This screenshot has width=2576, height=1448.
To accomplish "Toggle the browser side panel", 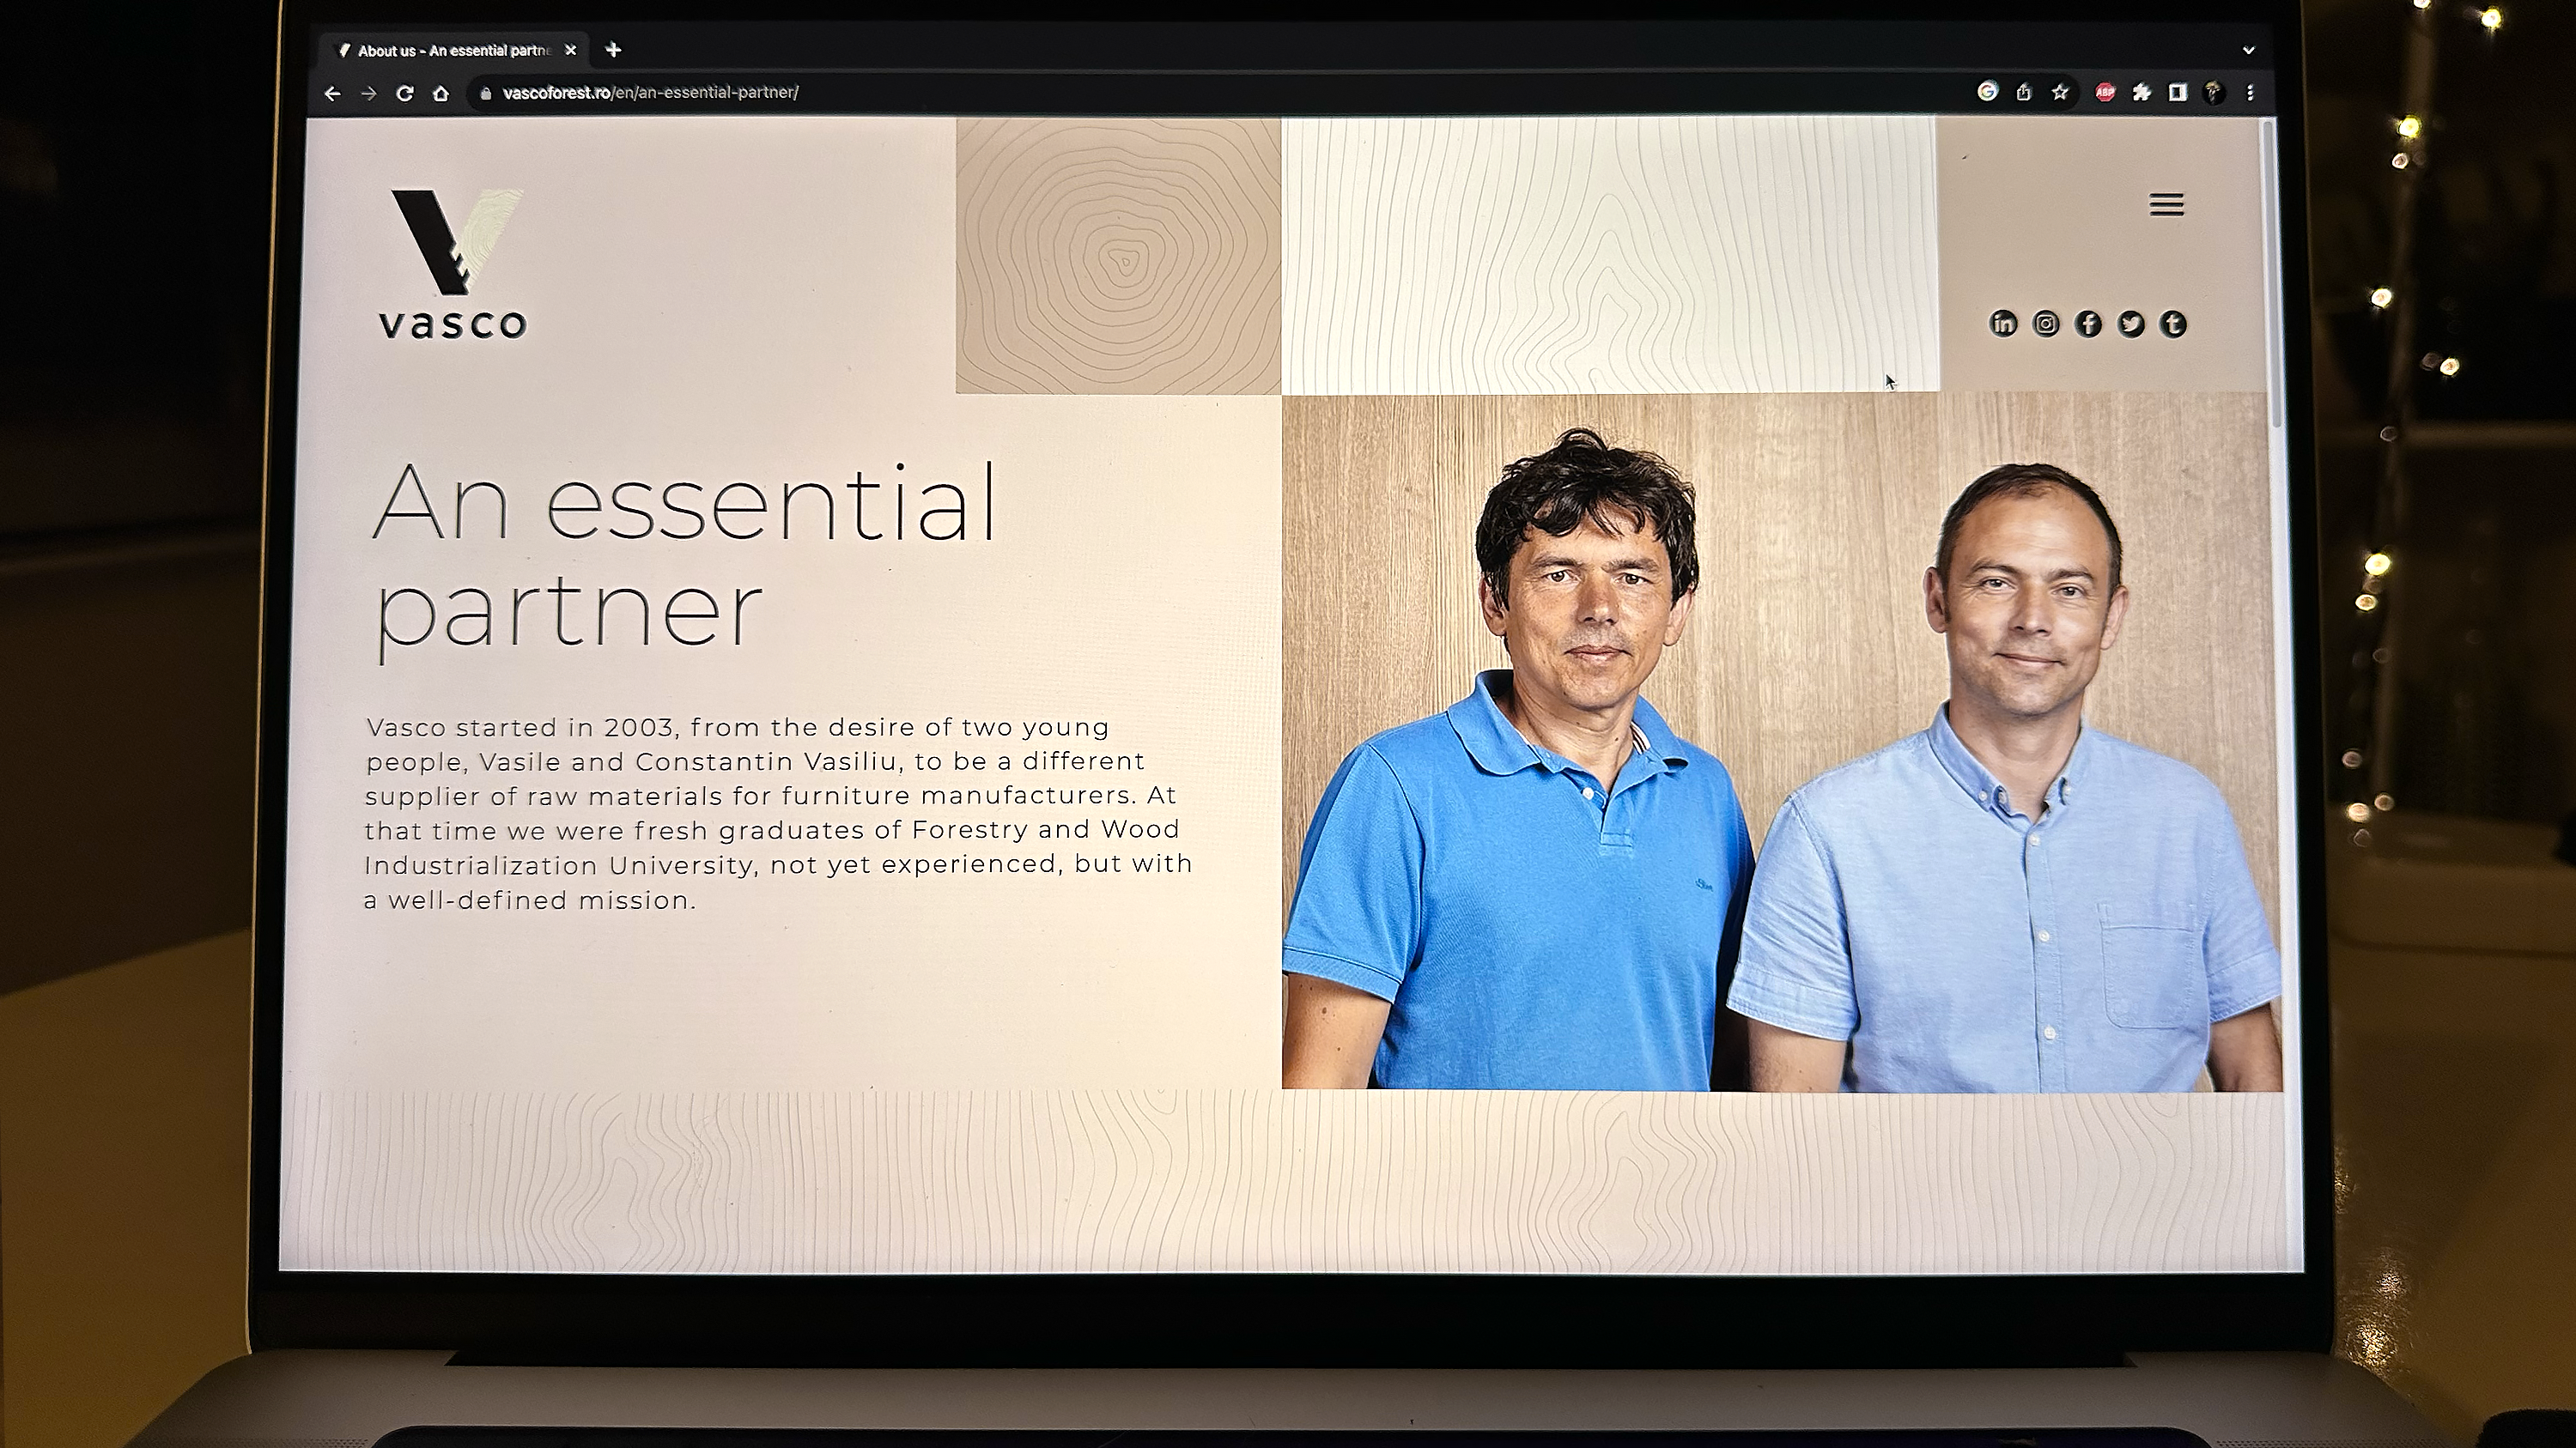I will click(x=2177, y=93).
